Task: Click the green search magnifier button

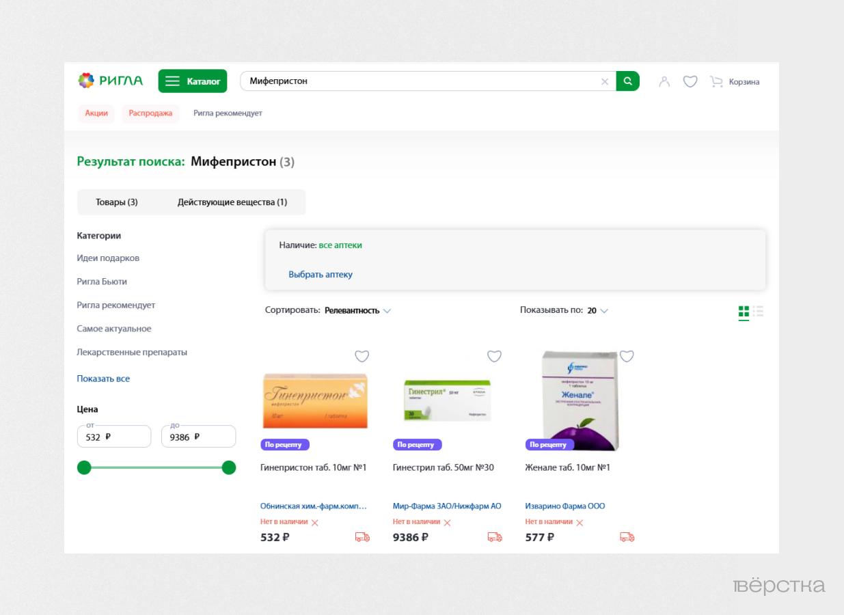Action: [x=627, y=81]
